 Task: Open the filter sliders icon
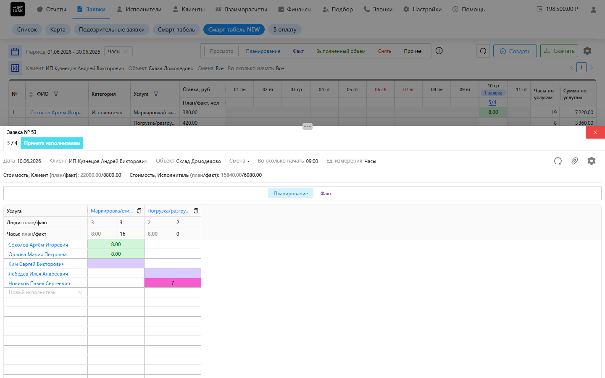[15, 68]
